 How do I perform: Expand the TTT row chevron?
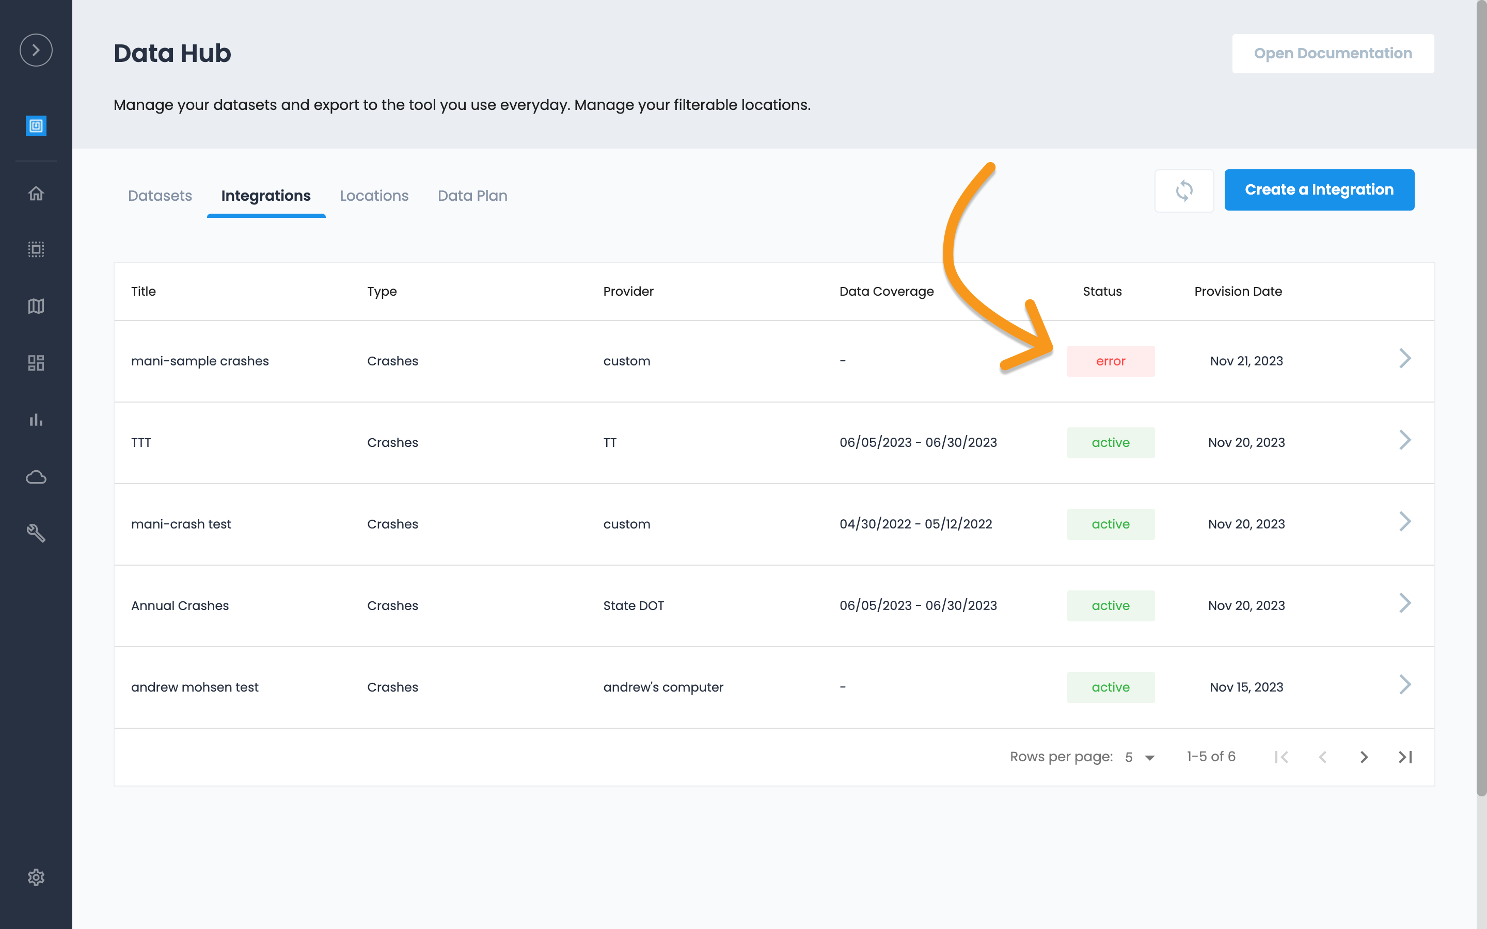[x=1405, y=440]
